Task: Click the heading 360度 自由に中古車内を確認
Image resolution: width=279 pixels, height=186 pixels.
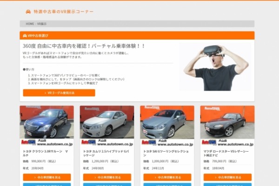Action: (x=84, y=46)
